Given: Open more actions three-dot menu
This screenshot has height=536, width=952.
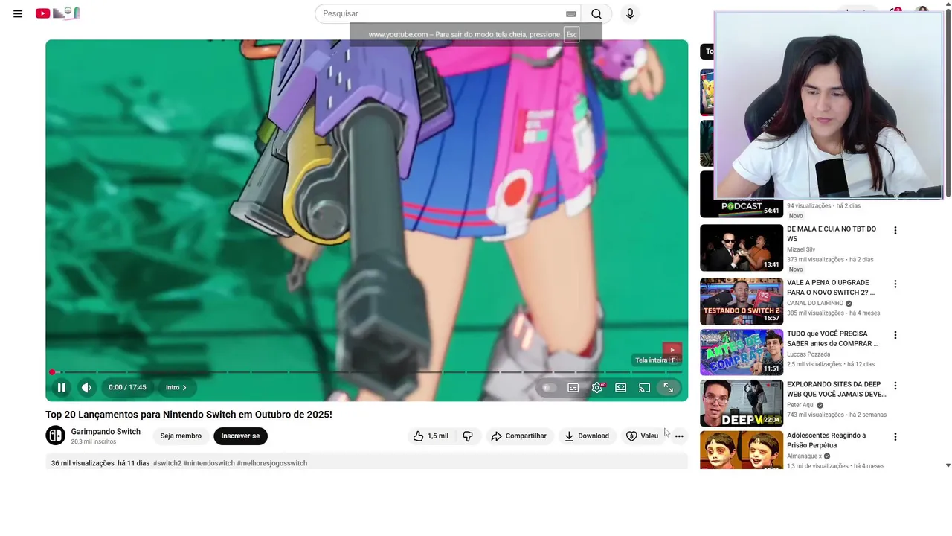Looking at the screenshot, I should coord(679,435).
